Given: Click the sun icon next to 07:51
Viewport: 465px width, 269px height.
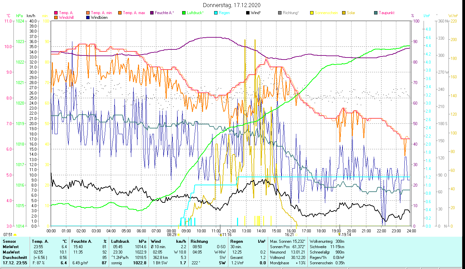Looking at the screenshot, I should 15,235.
